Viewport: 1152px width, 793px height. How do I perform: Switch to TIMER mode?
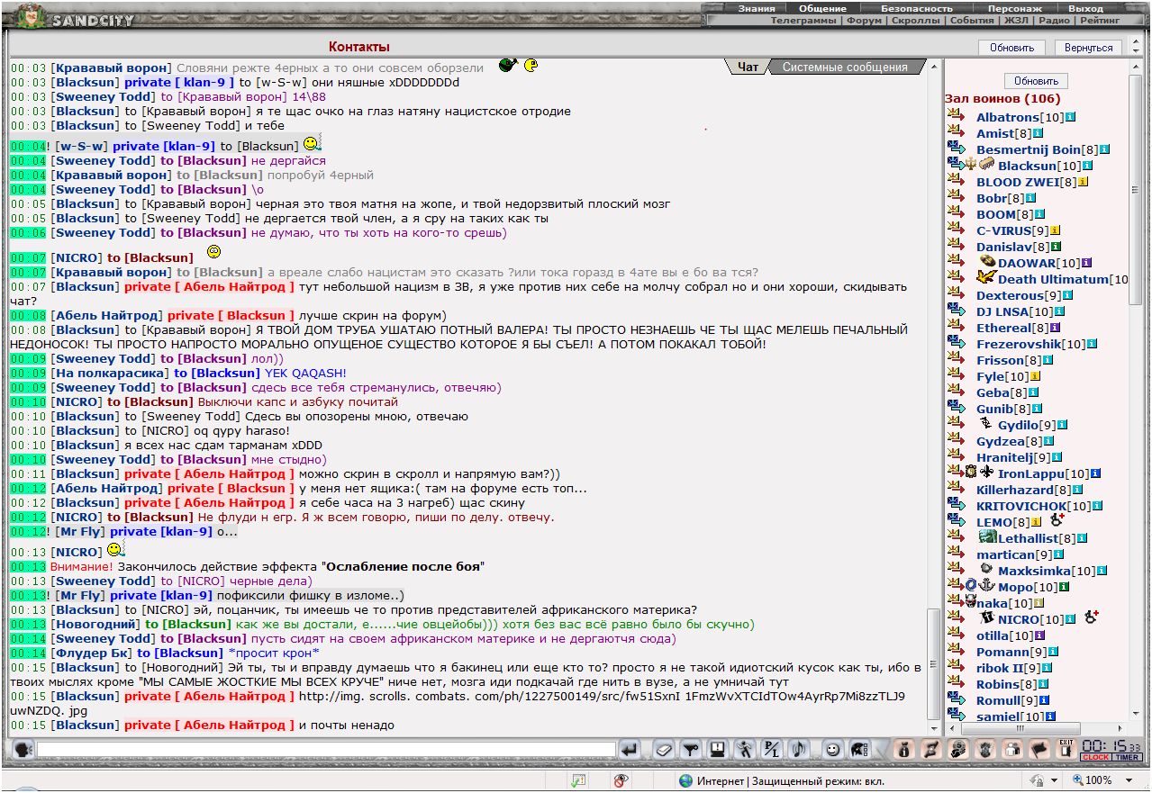point(1128,758)
